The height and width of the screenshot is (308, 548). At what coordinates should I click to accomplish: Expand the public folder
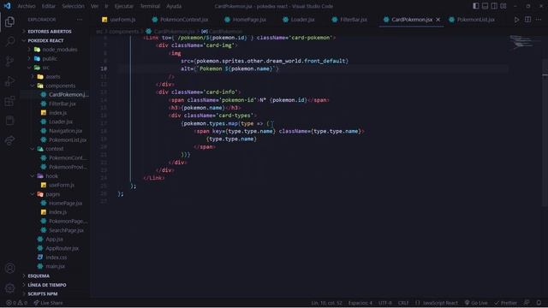[x=50, y=59]
